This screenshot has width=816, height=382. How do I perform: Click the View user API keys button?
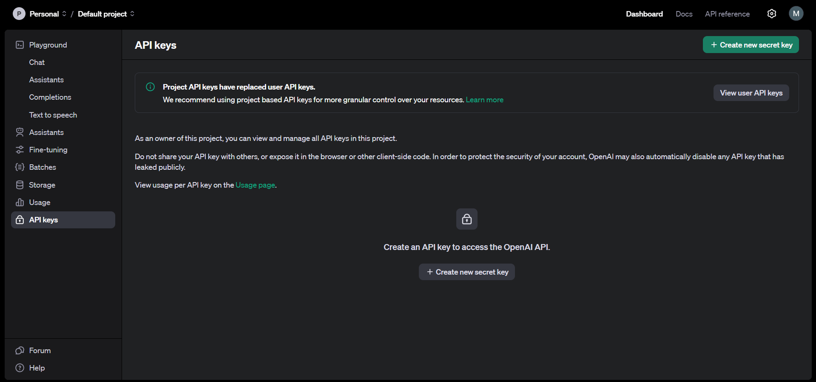[751, 93]
